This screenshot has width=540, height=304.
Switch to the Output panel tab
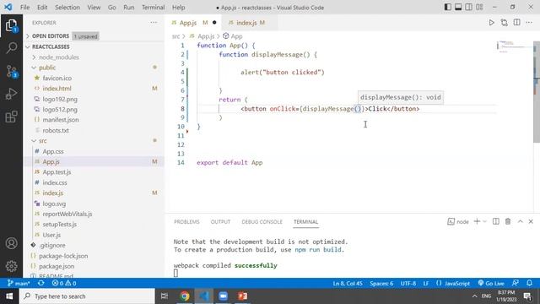[x=220, y=221]
